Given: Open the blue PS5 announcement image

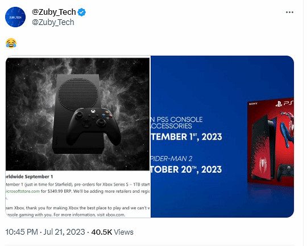Looking at the screenshot, I should [x=222, y=136].
